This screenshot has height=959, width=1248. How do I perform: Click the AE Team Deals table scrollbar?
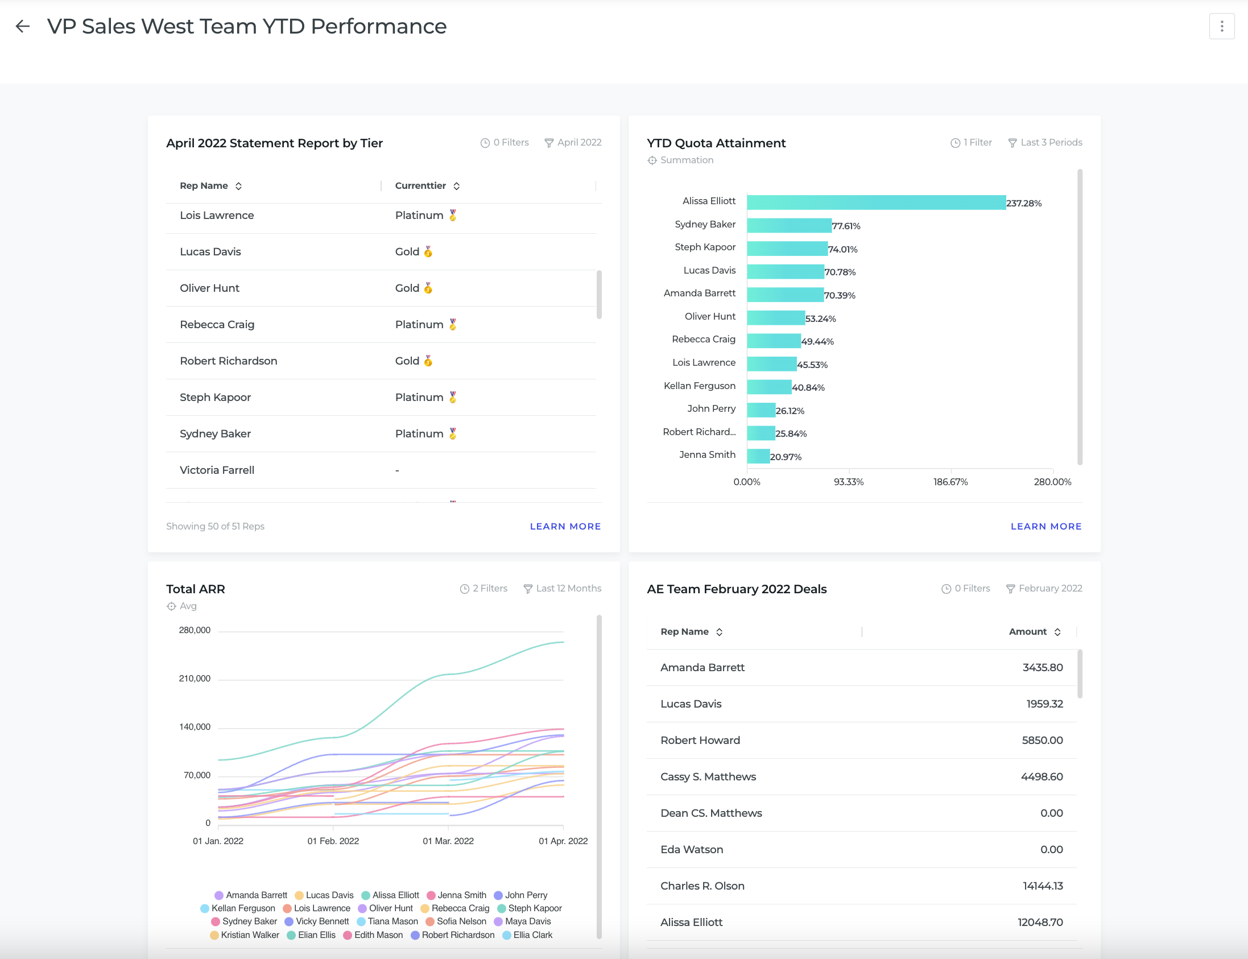1080,673
